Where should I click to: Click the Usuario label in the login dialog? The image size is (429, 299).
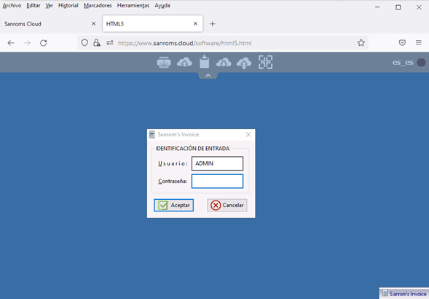click(173, 163)
